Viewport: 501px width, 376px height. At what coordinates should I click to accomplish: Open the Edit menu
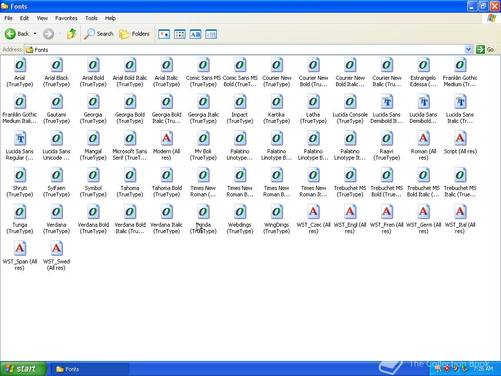click(x=24, y=18)
